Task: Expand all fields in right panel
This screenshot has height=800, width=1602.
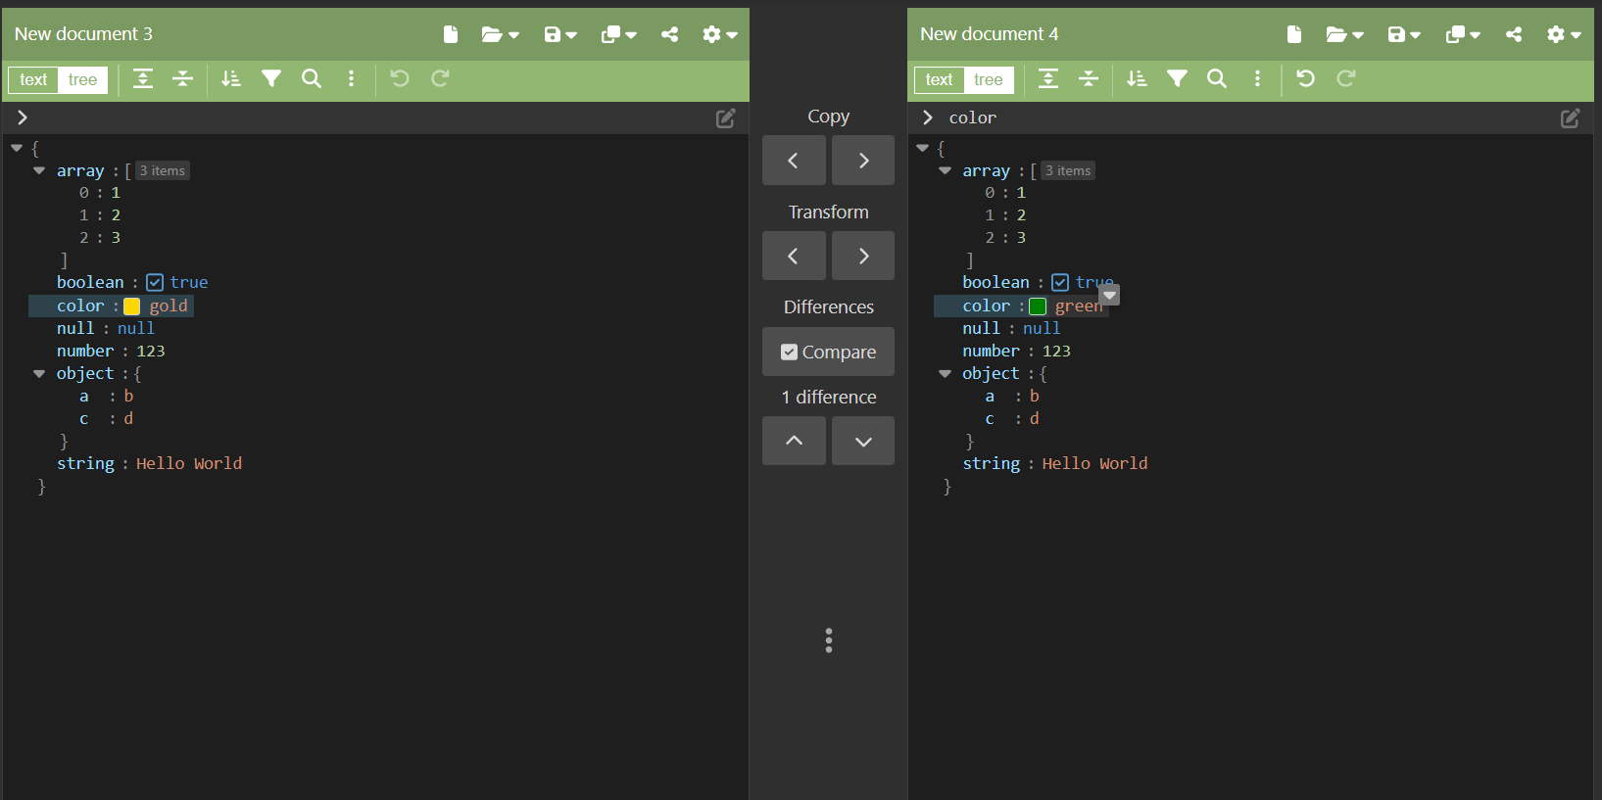Action: [x=1048, y=78]
